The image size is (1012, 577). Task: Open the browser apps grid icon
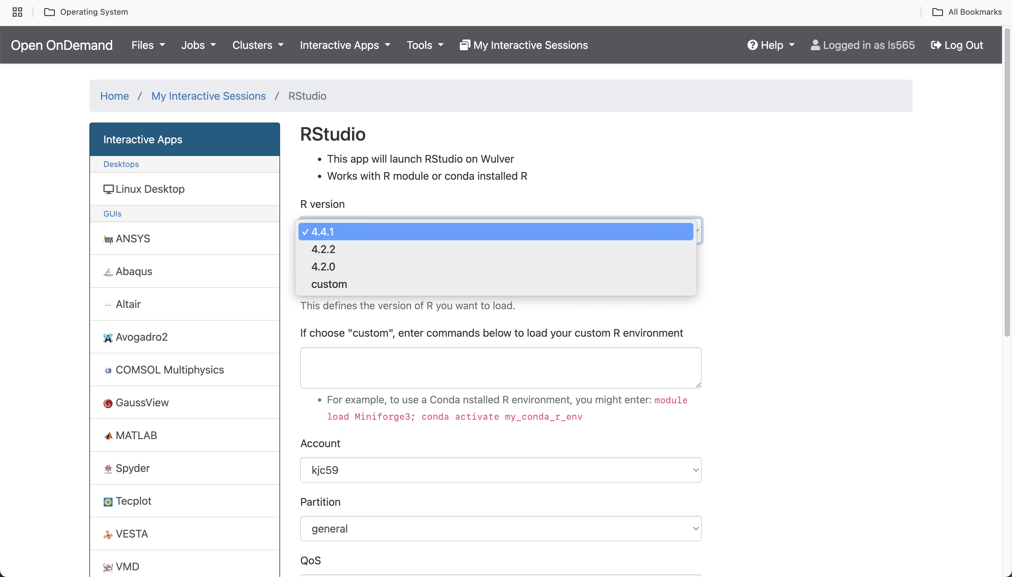pos(17,12)
